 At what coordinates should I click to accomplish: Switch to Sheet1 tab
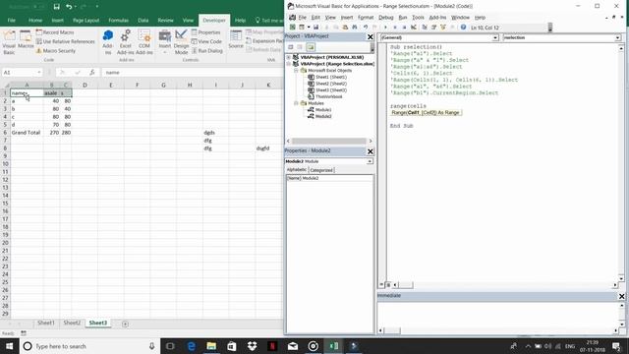click(46, 323)
